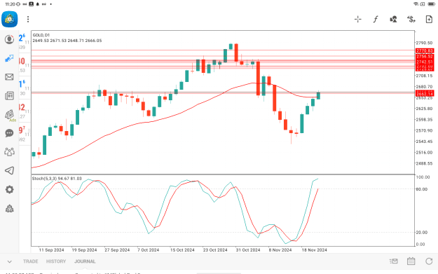Tap the 2770.83 red price label
Viewport: 438px width, 274px height.
click(x=424, y=51)
